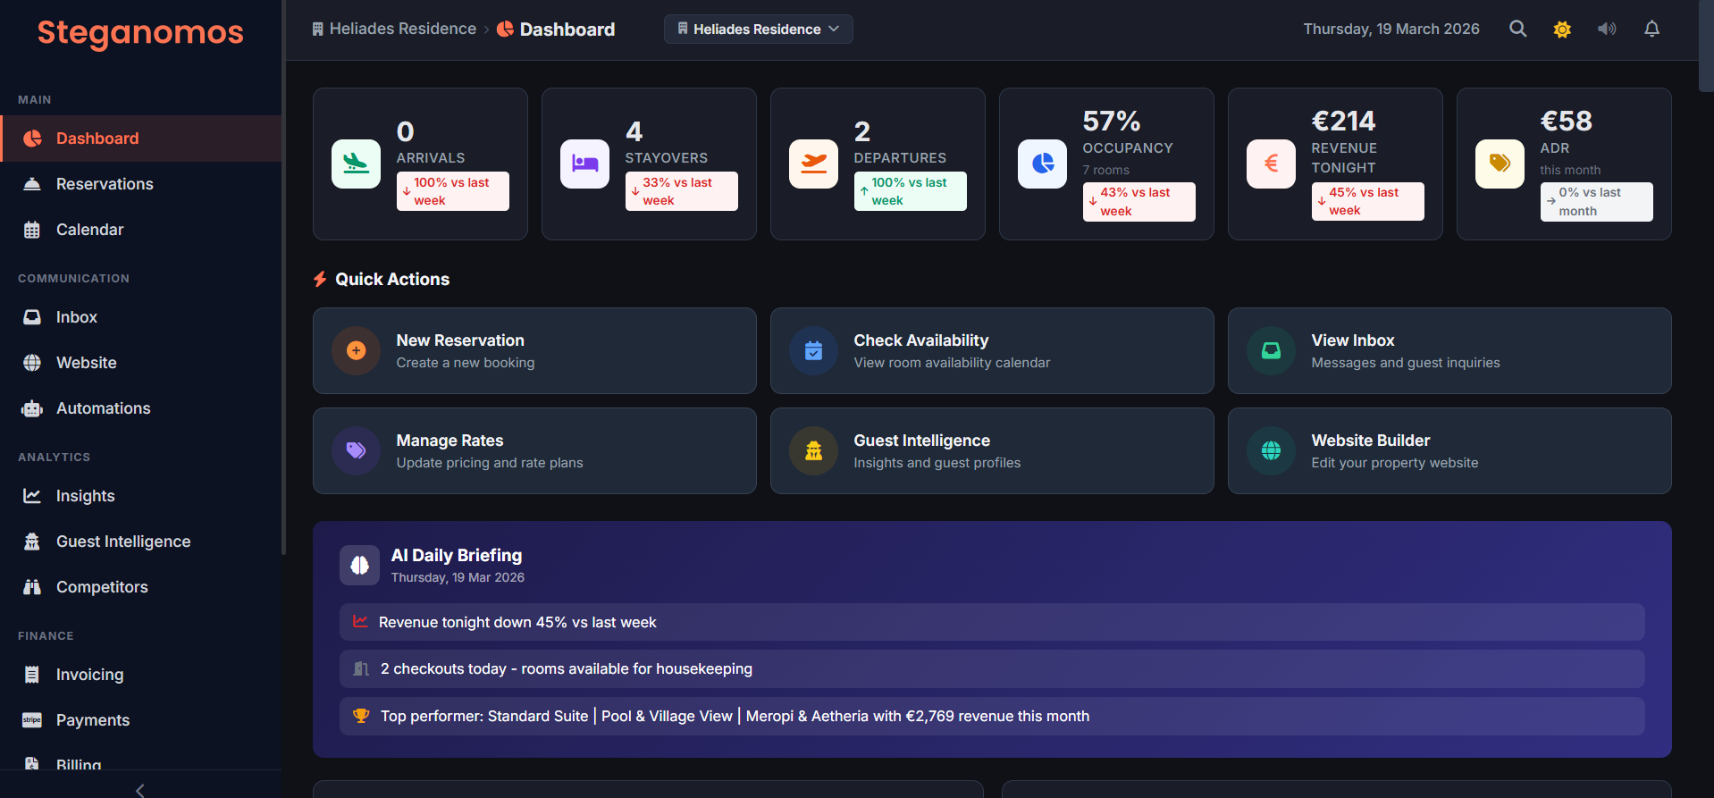This screenshot has width=1714, height=798.
Task: Click the Reservations bell icon in sidebar
Action: pos(32,184)
